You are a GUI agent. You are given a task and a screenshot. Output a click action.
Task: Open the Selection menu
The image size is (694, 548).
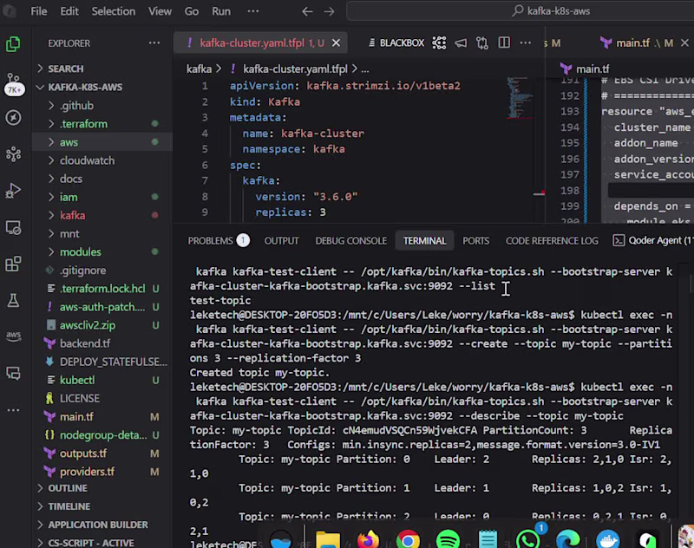tap(113, 11)
